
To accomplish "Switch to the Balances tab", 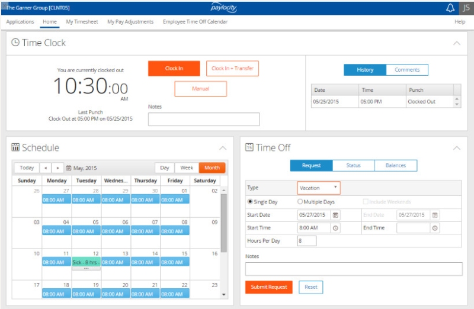I will 396,166.
